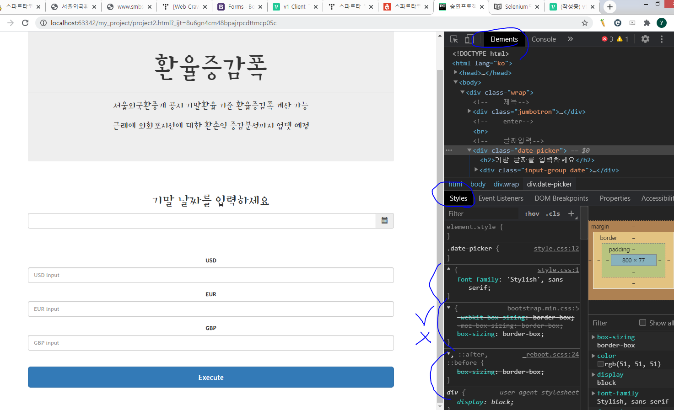Switch to the Console tab

pos(544,39)
